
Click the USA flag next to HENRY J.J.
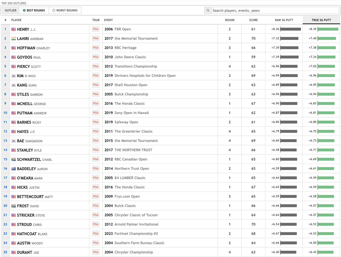14,29
